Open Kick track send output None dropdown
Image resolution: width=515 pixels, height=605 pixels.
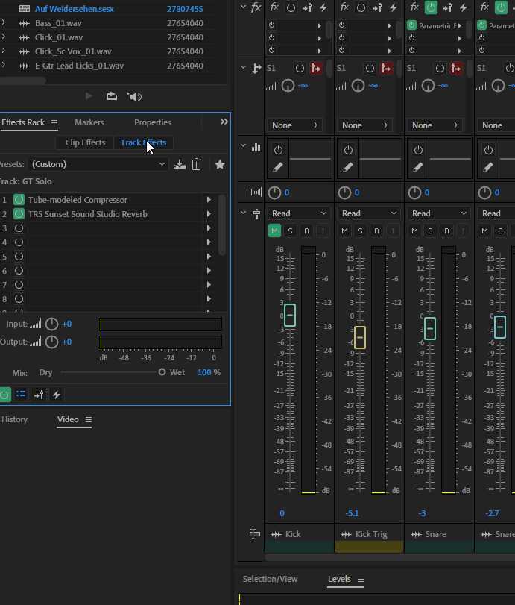click(294, 125)
